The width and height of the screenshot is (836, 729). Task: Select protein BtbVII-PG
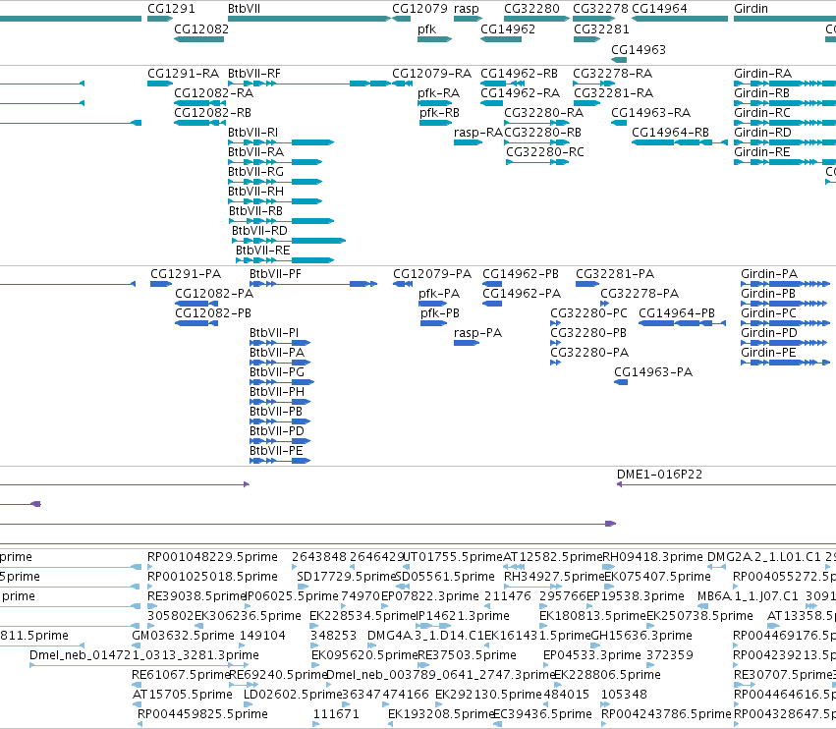[282, 382]
